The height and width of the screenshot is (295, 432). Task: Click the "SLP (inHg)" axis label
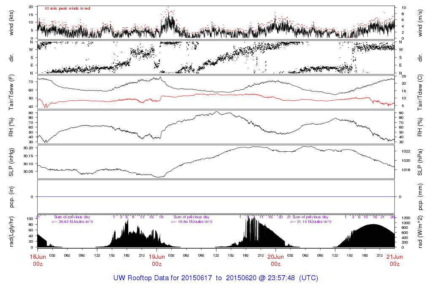click(x=11, y=162)
